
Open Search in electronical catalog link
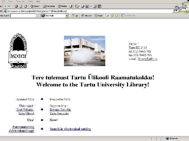(70, 129)
